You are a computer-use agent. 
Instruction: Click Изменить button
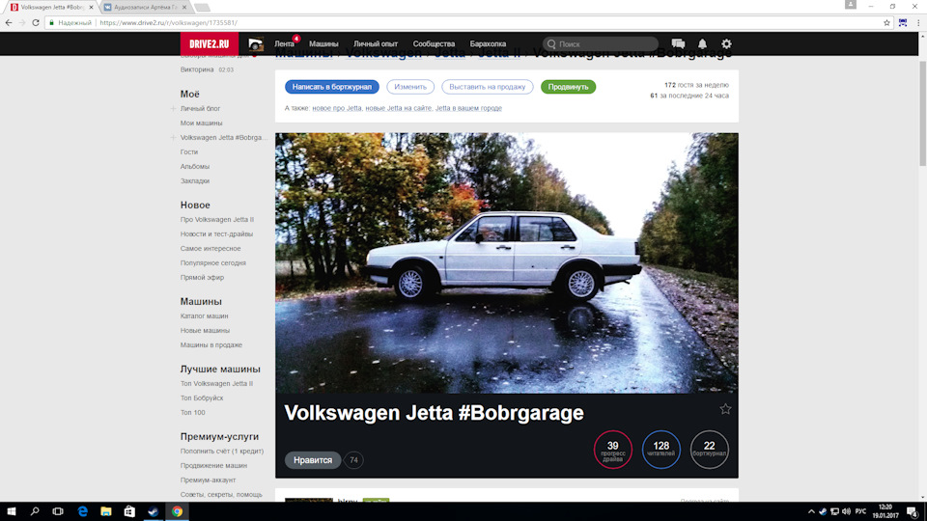pos(410,87)
